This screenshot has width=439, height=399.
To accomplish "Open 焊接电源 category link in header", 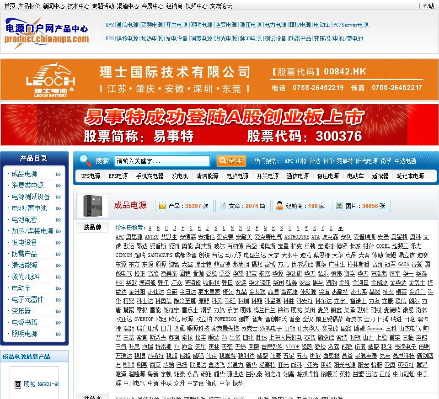I will (x=128, y=38).
